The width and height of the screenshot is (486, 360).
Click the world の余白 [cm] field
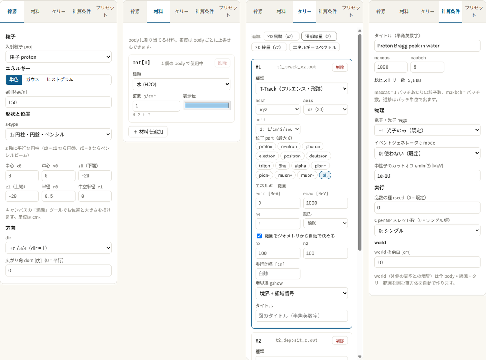[x=428, y=262]
